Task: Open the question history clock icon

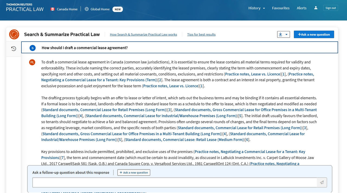Action: coord(14,49)
